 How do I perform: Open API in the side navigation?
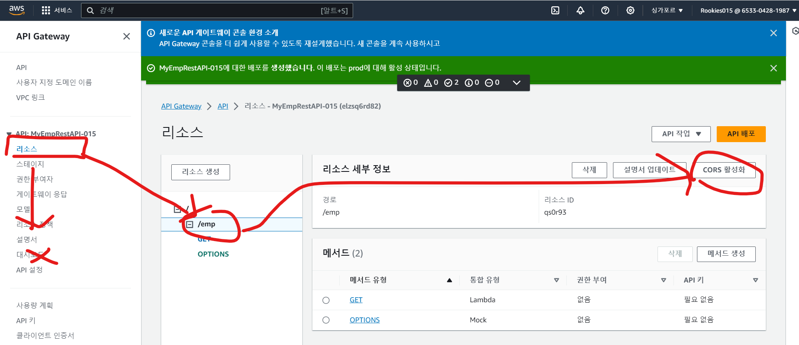coord(21,67)
